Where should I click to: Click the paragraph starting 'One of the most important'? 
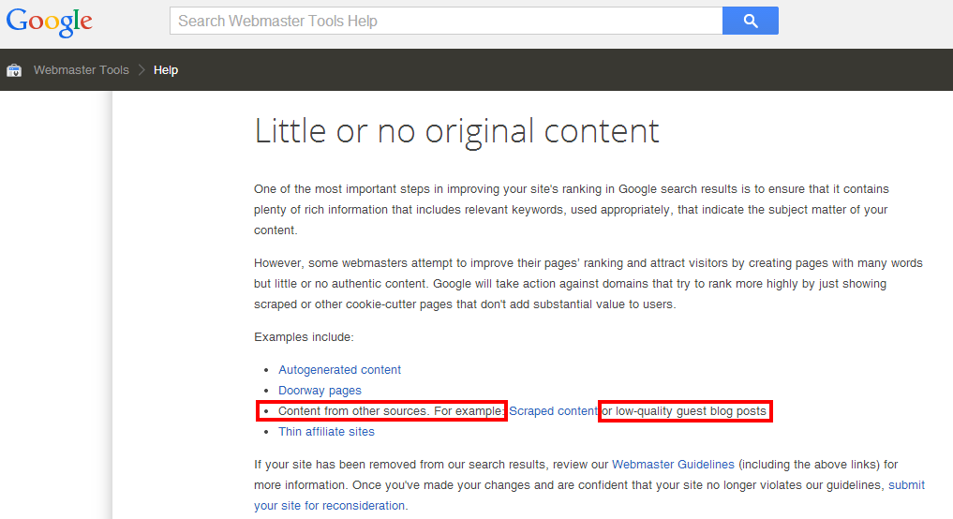[571, 210]
